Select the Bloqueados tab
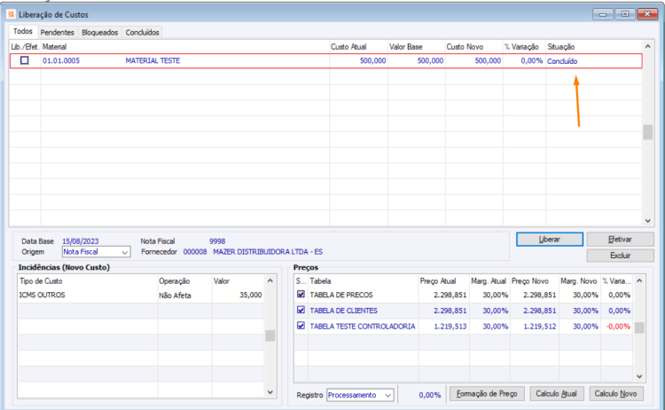This screenshot has width=665, height=410. coord(99,32)
